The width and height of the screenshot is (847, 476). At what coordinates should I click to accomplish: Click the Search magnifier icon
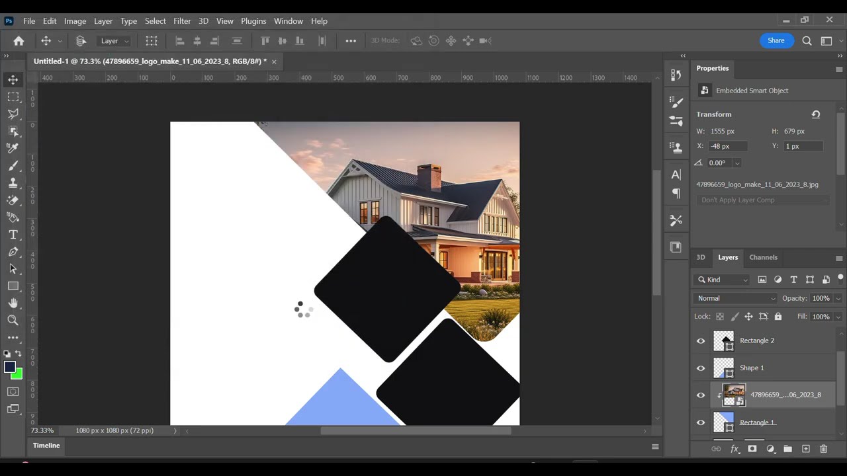807,41
